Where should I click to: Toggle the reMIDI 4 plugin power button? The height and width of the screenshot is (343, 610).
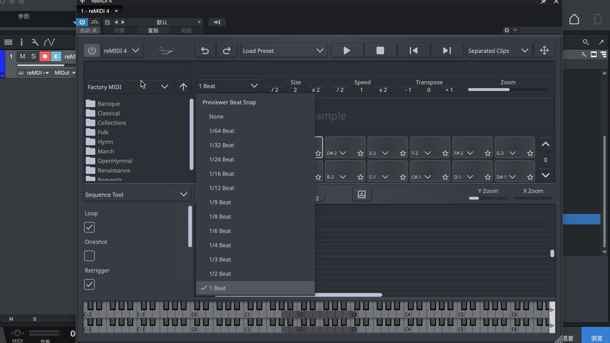(x=92, y=50)
